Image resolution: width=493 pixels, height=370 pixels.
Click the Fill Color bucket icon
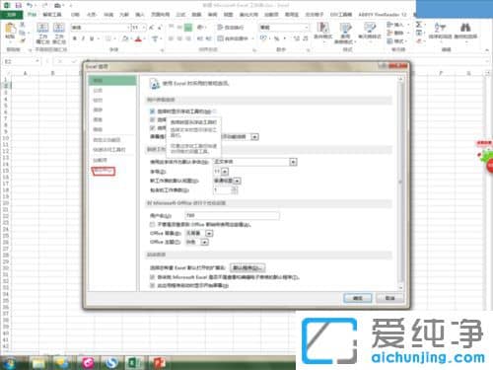(x=125, y=38)
